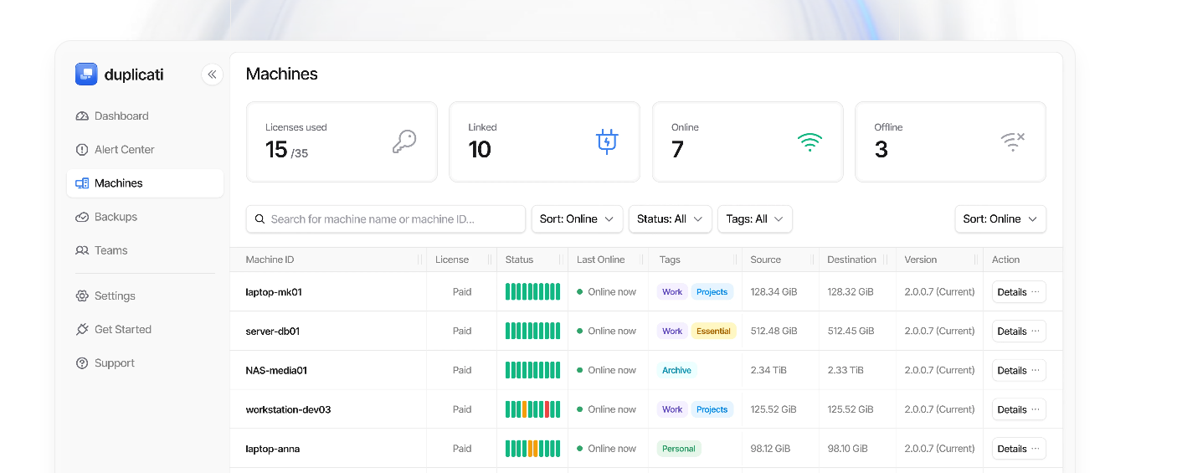Click the Licenses used key icon

pyautogui.click(x=404, y=141)
